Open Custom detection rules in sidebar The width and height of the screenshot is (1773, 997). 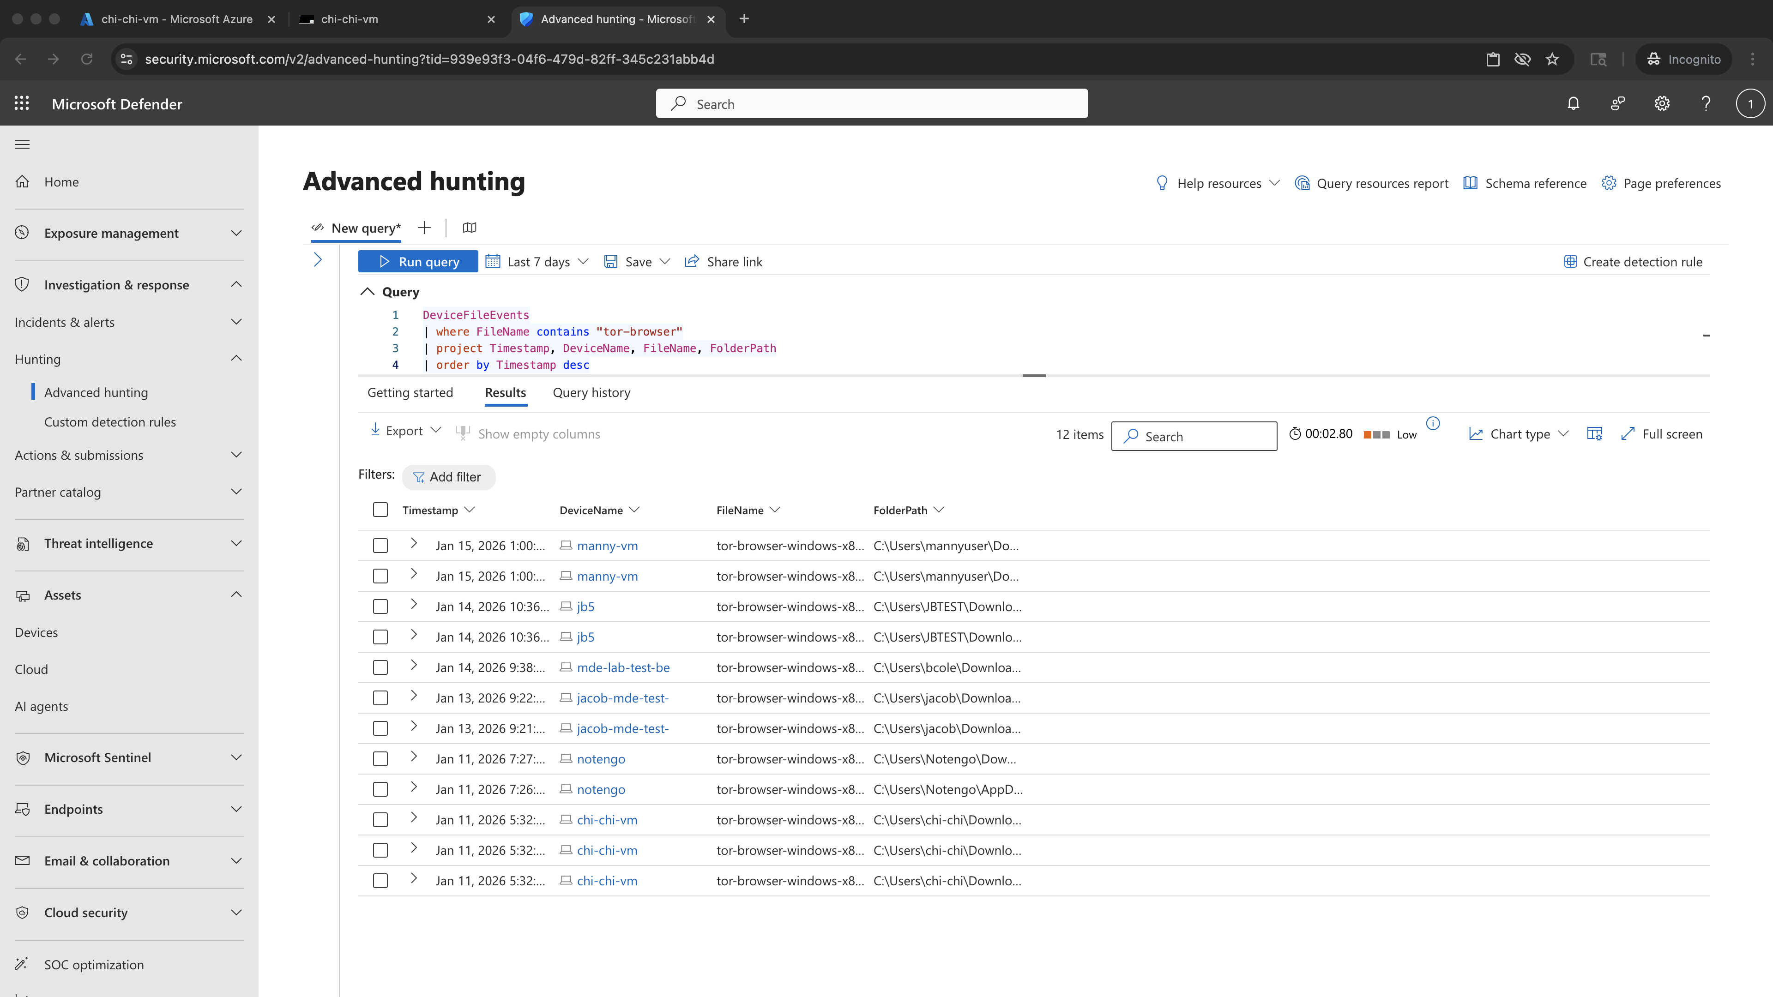pyautogui.click(x=110, y=422)
